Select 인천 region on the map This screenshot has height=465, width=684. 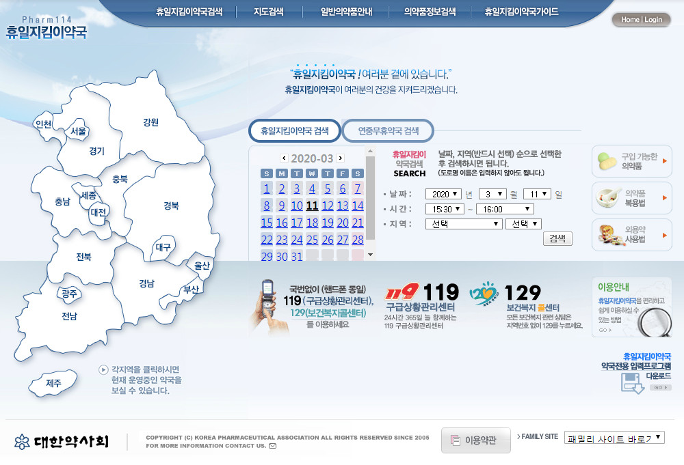pyautogui.click(x=43, y=124)
